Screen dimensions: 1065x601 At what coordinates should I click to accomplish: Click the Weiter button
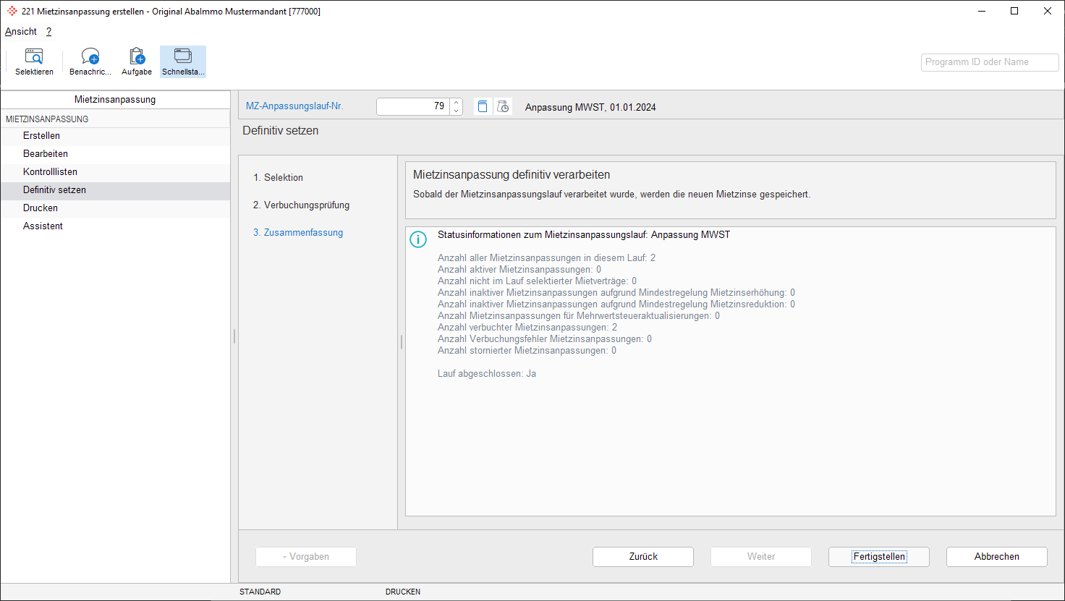click(x=761, y=557)
